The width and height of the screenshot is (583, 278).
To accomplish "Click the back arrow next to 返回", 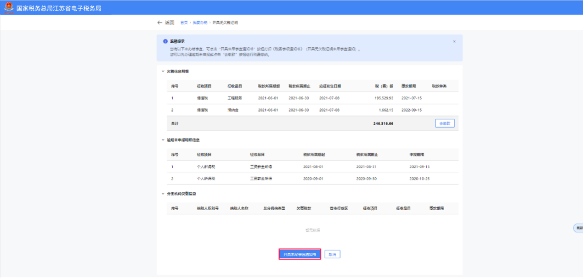I will pyautogui.click(x=160, y=22).
